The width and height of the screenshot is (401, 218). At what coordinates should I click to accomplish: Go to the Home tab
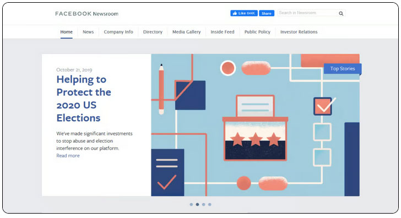[67, 32]
